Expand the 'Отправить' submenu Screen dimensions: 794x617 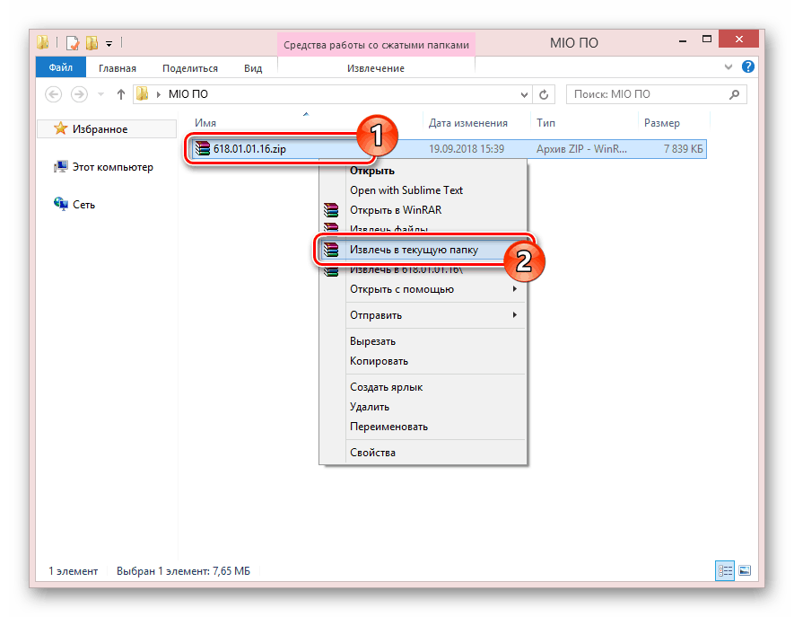coord(514,315)
